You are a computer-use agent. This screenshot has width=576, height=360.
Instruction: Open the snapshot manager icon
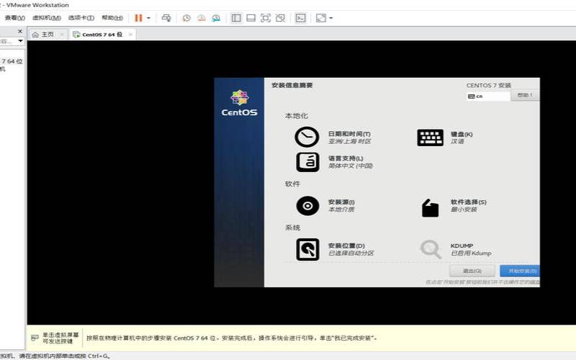point(216,18)
